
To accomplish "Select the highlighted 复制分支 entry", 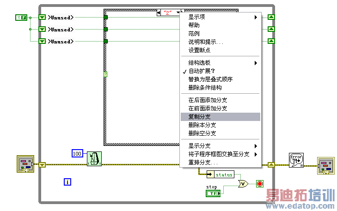I will [x=221, y=117].
